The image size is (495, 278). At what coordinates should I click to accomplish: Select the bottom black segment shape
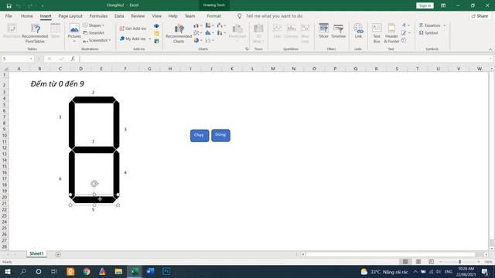(94, 200)
